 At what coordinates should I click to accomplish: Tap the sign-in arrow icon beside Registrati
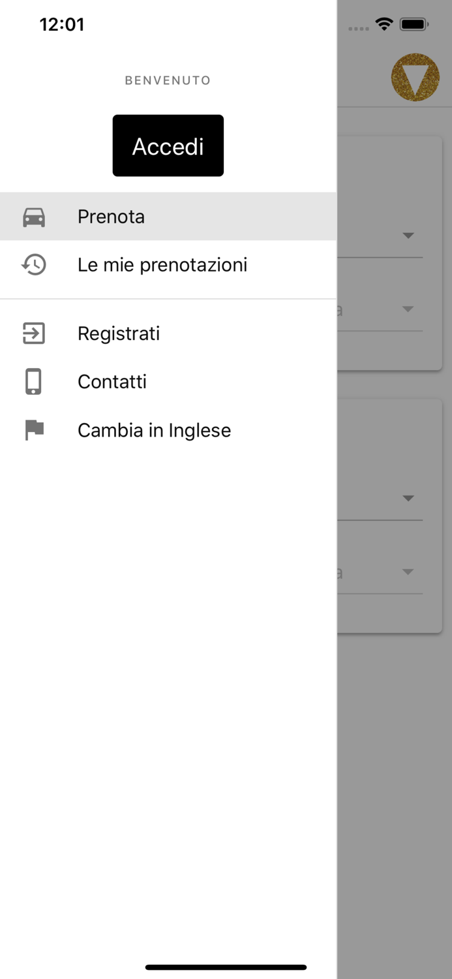[34, 333]
